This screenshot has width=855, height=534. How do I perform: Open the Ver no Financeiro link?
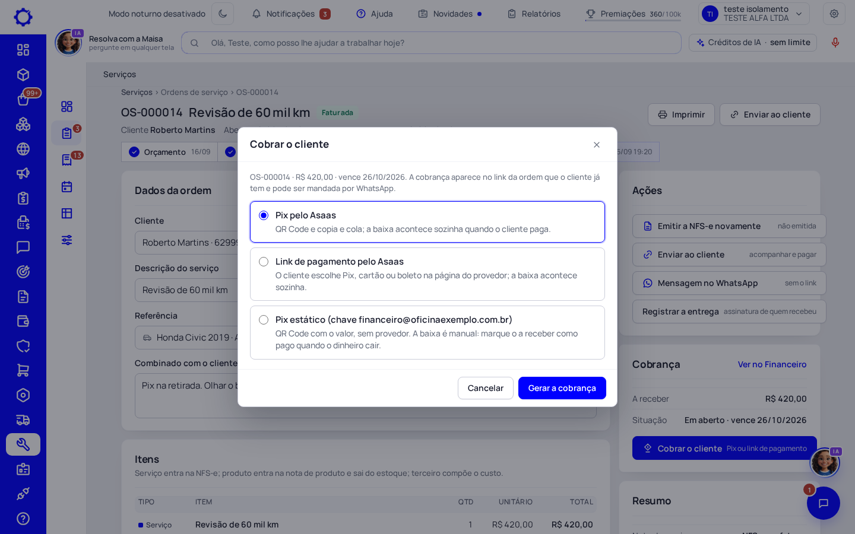pos(772,364)
